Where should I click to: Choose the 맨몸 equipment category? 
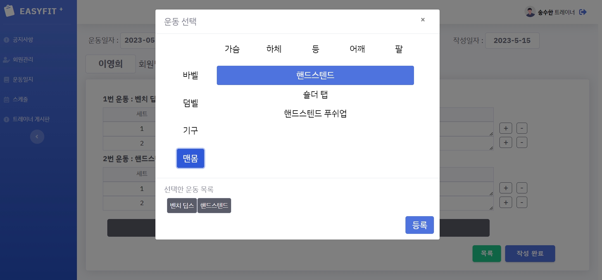pyautogui.click(x=191, y=158)
